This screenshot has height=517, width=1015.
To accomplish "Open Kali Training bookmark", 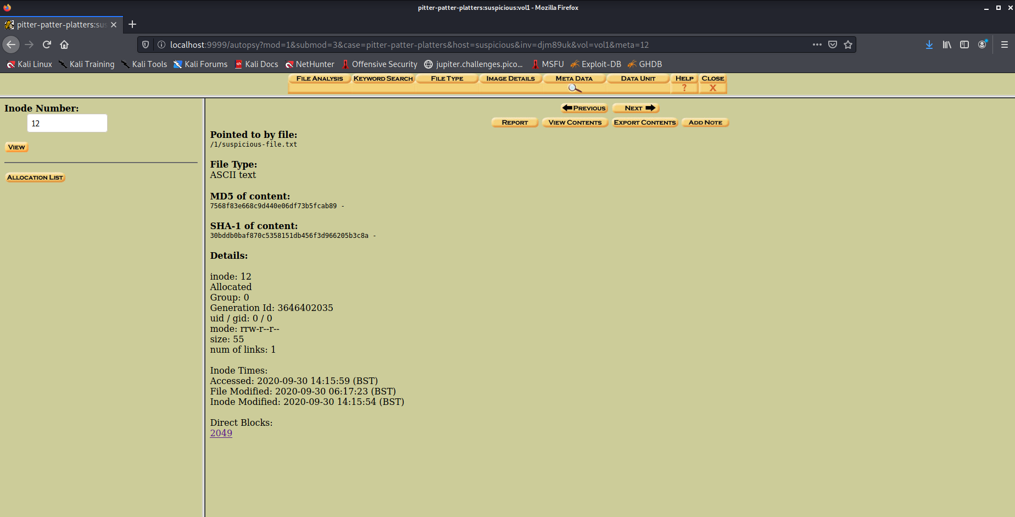I will 87,64.
